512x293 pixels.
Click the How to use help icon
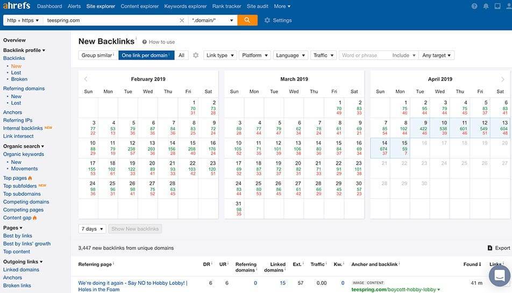(144, 42)
